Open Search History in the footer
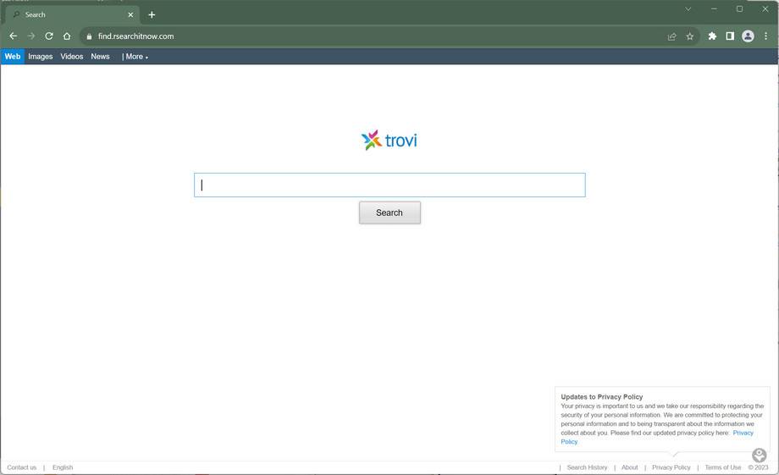The height and width of the screenshot is (475, 779). pyautogui.click(x=587, y=467)
